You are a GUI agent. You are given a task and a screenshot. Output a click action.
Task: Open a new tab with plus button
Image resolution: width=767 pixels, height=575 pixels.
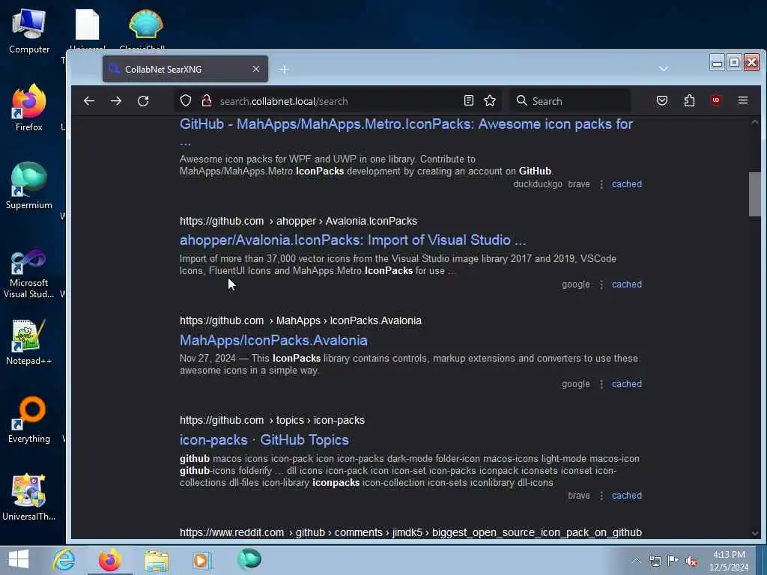click(x=284, y=70)
